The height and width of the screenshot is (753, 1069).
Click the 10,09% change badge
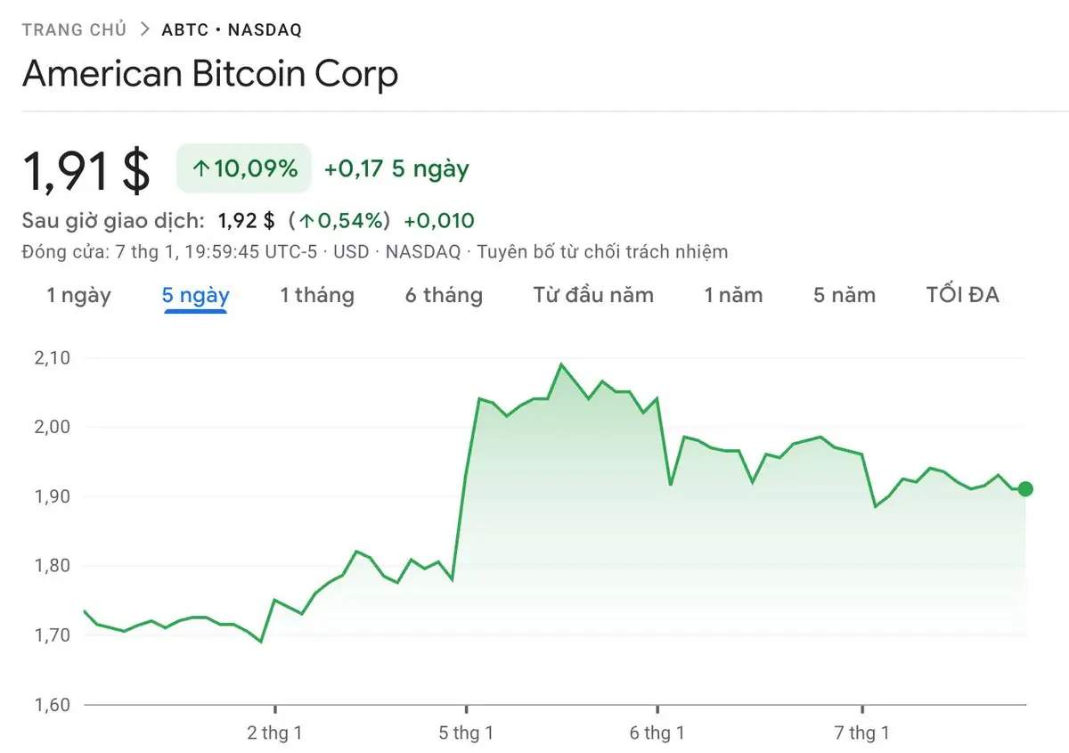pos(243,168)
